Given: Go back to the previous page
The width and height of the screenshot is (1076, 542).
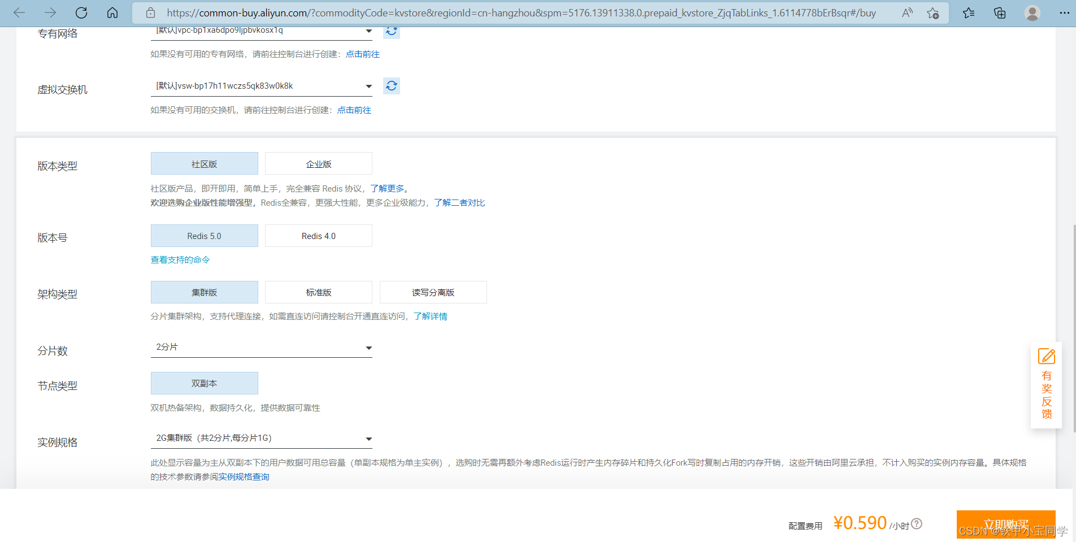Looking at the screenshot, I should pos(19,12).
